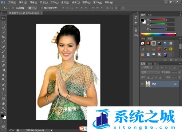Open the layer filter type dropdown
Viewport: 182px width, 132px height.
click(x=147, y=67)
